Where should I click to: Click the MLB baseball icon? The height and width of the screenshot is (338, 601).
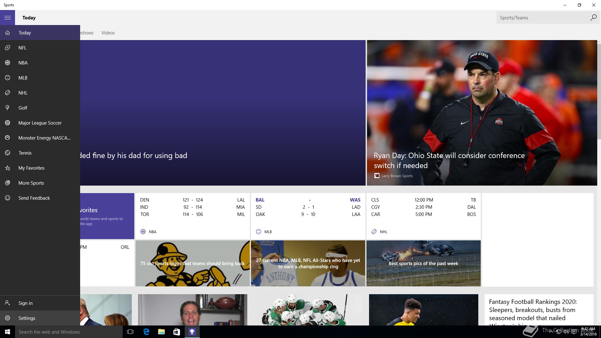click(8, 78)
